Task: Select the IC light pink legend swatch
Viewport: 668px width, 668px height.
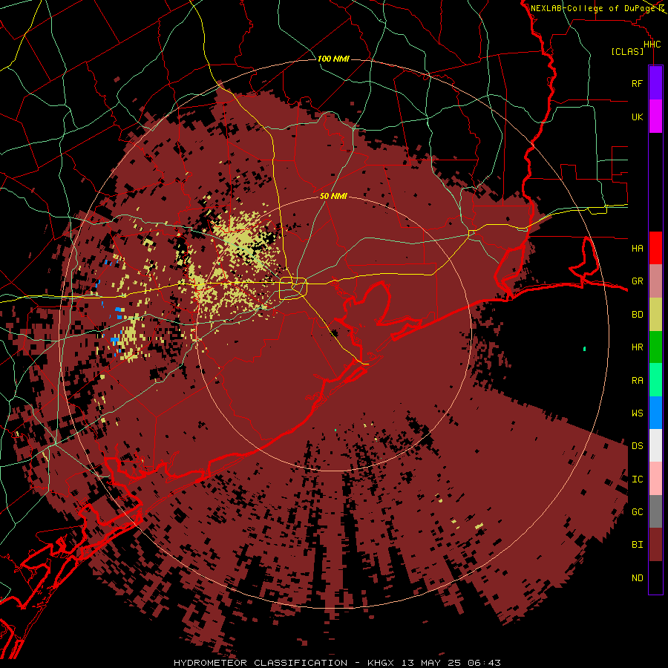Action: pyautogui.click(x=655, y=479)
